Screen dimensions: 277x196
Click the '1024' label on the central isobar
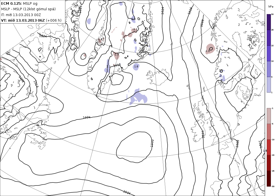point(86,117)
